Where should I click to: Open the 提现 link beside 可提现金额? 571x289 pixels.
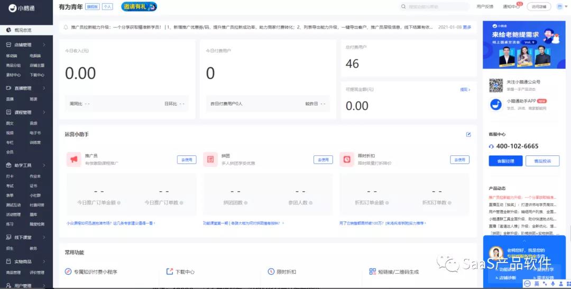465,90
